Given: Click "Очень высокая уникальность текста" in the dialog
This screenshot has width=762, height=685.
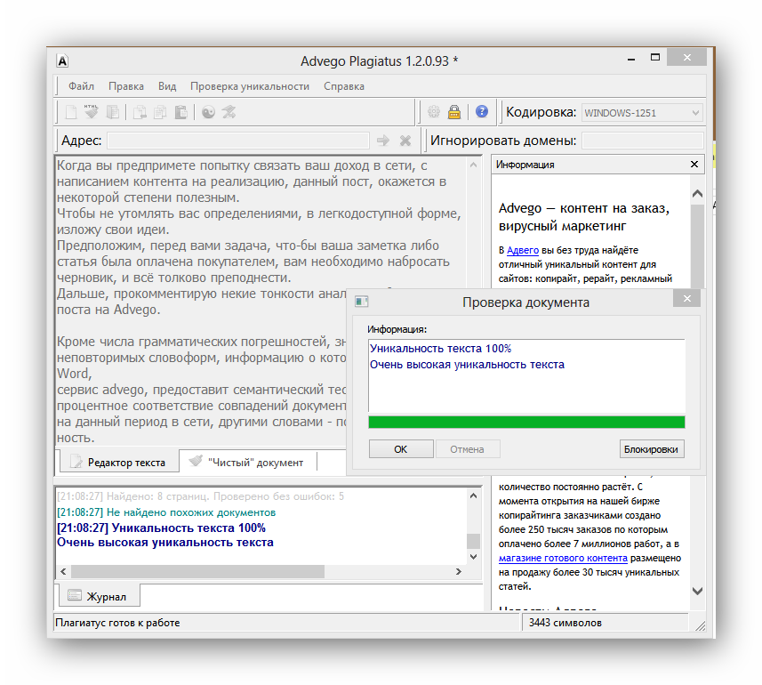Looking at the screenshot, I should (x=467, y=365).
